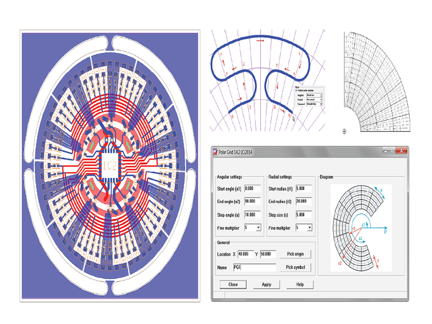The width and height of the screenshot is (432, 324).
Task: Click the Step size (s) field
Action: point(304,215)
